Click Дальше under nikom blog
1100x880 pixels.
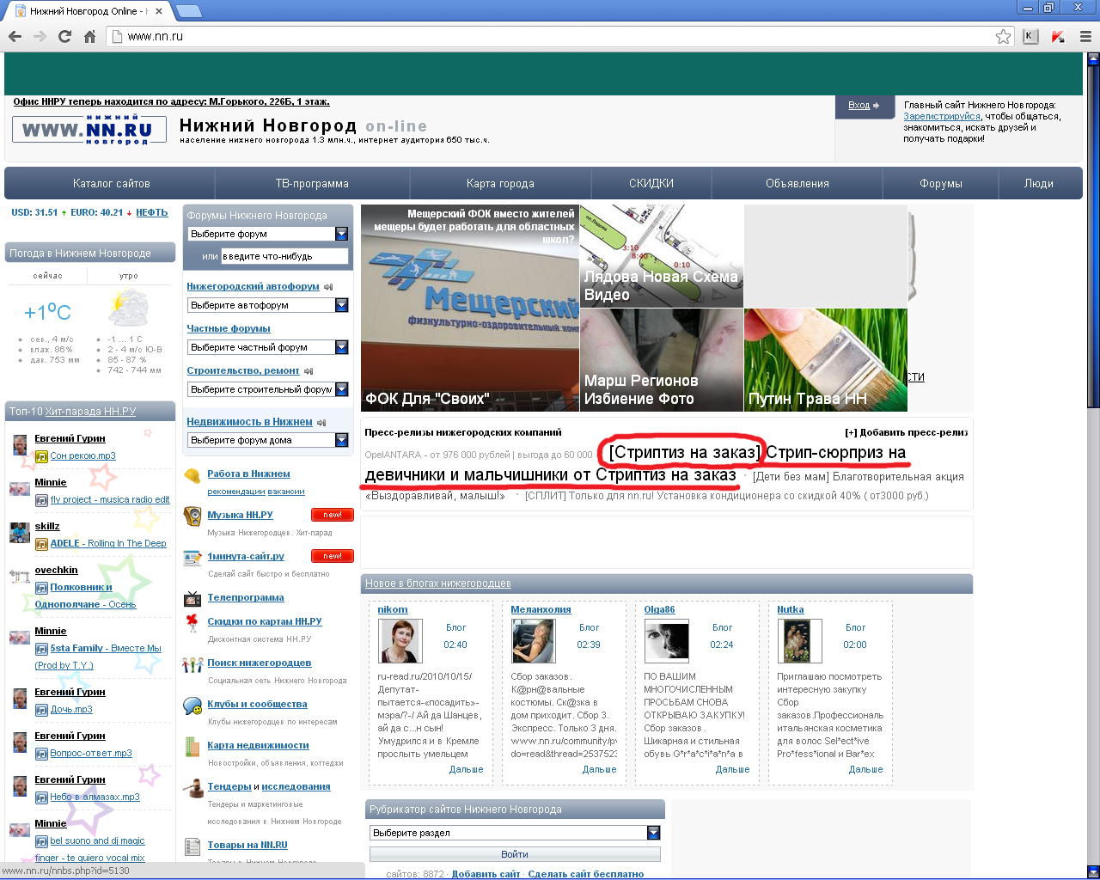[466, 769]
